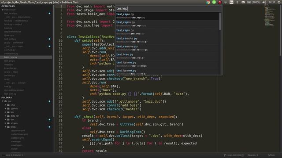Click the bin folder icon in sidebar

click(x=8, y=112)
